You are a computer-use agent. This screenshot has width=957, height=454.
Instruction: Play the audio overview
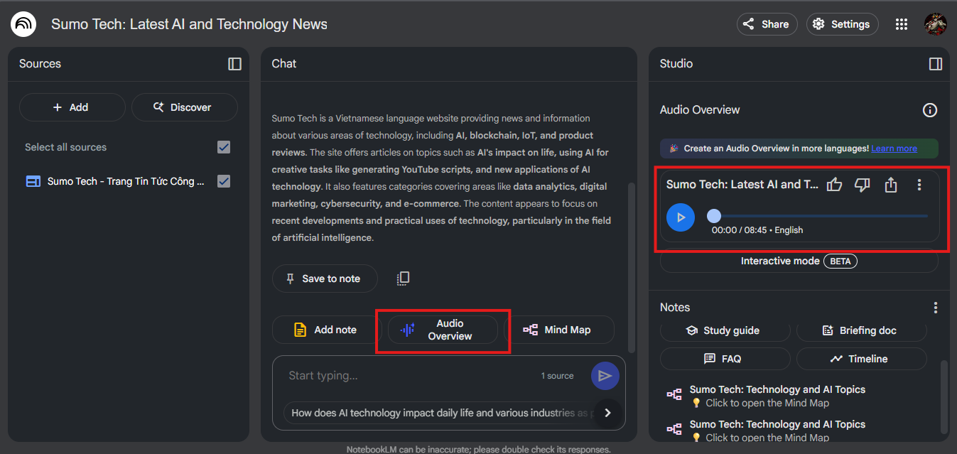pos(681,217)
